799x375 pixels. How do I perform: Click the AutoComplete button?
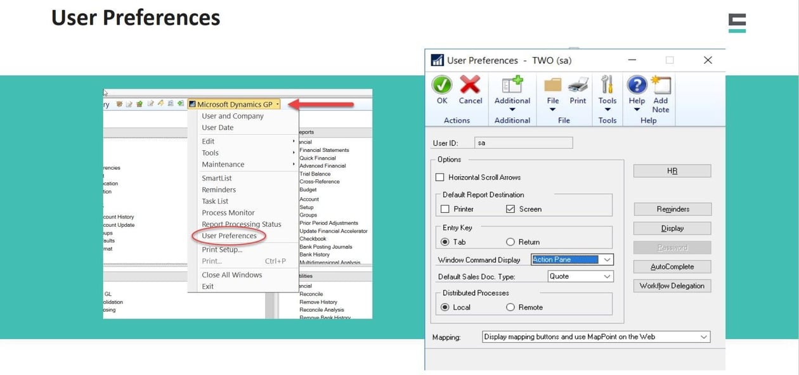click(672, 266)
